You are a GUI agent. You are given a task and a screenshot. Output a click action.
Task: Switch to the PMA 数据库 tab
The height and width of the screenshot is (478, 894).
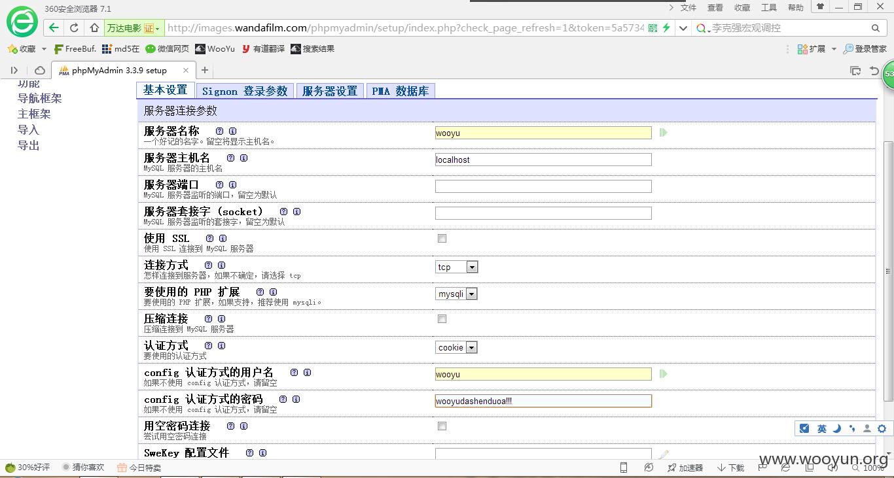401,91
